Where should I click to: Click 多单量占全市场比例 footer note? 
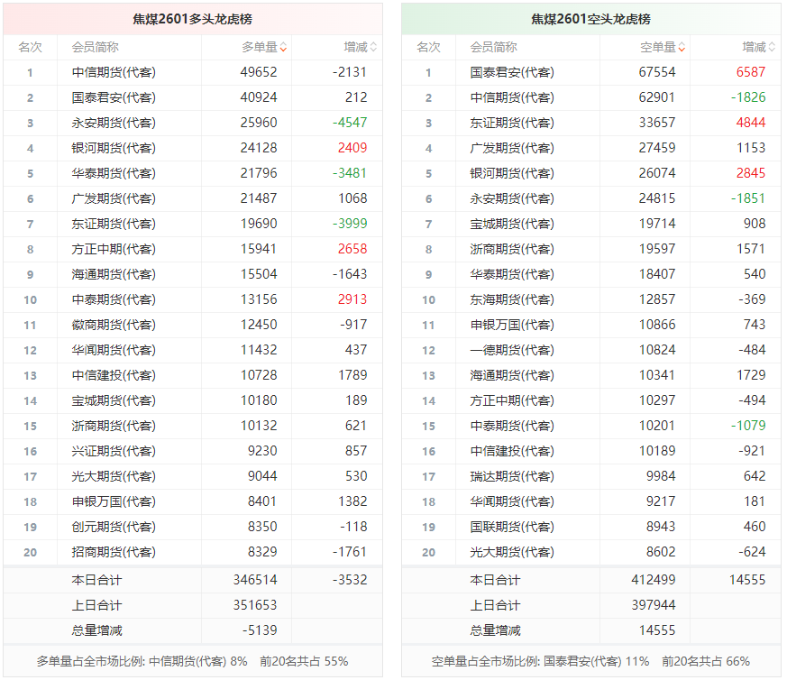(x=193, y=661)
